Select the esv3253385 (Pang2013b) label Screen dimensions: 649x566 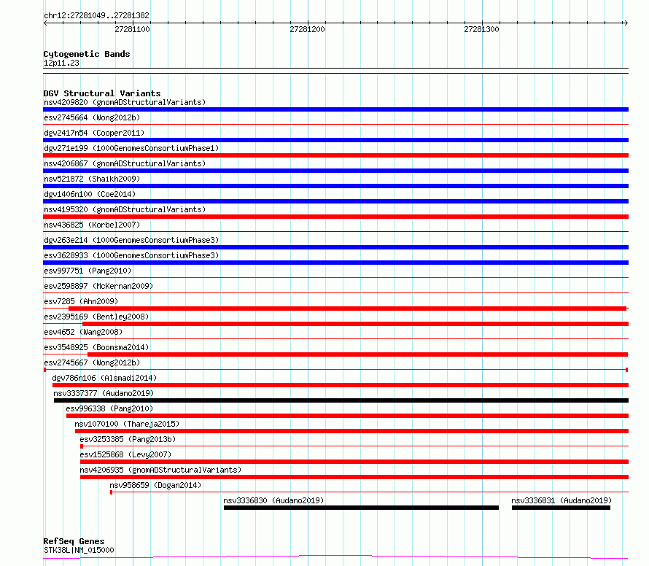coord(128,439)
